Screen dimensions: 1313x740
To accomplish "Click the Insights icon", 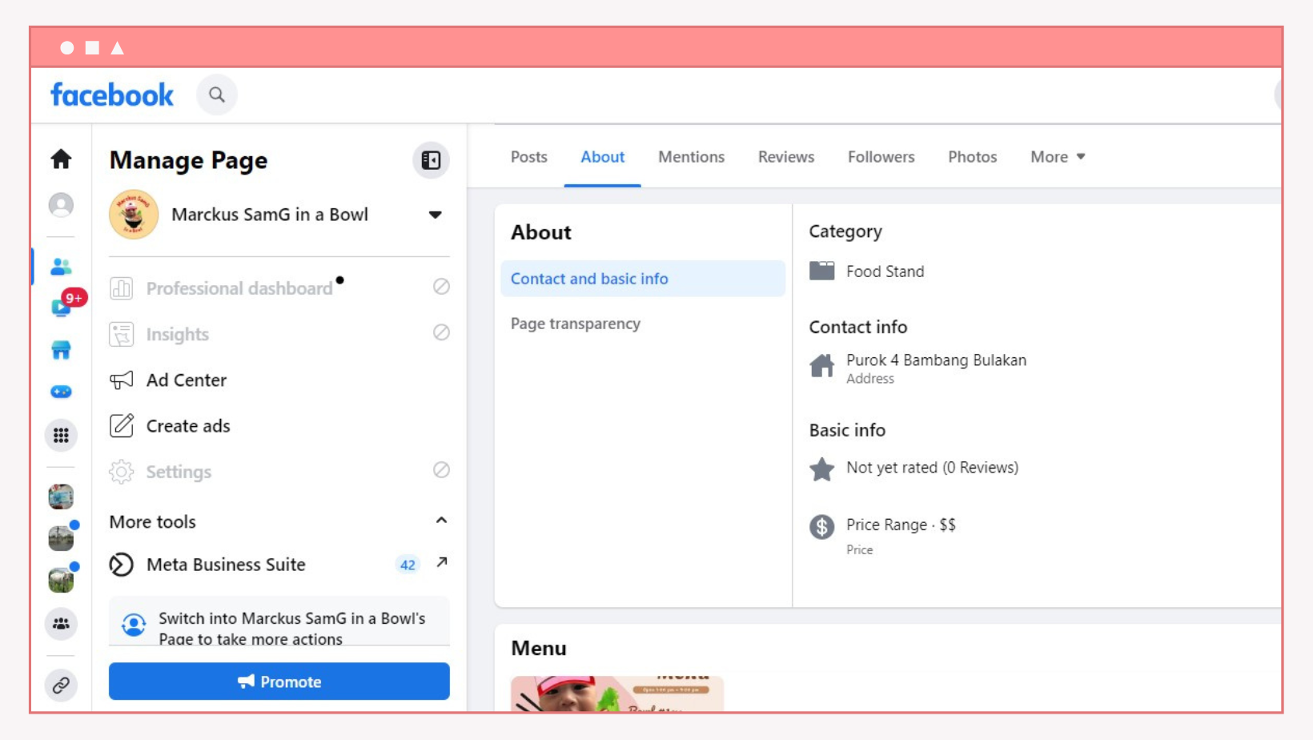I will click(x=122, y=334).
